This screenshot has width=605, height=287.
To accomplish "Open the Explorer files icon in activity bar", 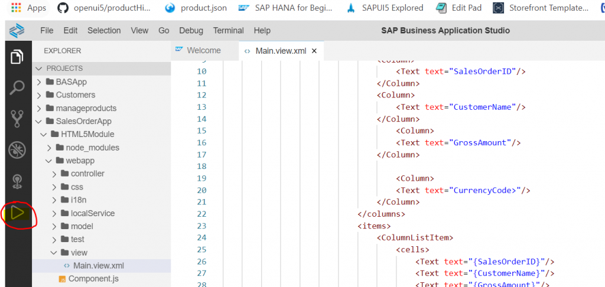I will pos(17,57).
